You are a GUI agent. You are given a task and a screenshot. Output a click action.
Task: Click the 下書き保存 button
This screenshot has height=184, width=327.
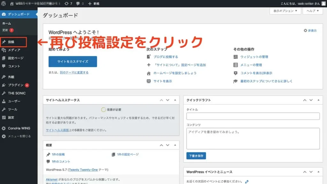coord(196,156)
